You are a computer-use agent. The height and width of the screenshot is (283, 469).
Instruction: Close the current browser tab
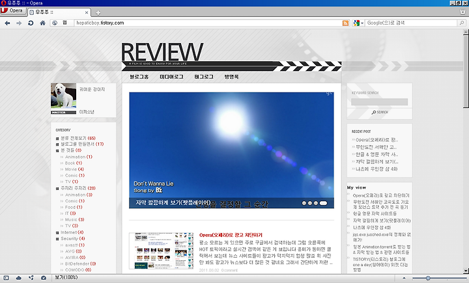coord(87,12)
